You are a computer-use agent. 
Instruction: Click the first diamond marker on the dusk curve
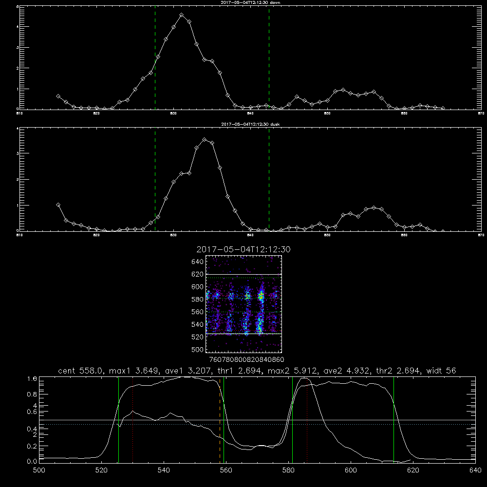click(58, 205)
